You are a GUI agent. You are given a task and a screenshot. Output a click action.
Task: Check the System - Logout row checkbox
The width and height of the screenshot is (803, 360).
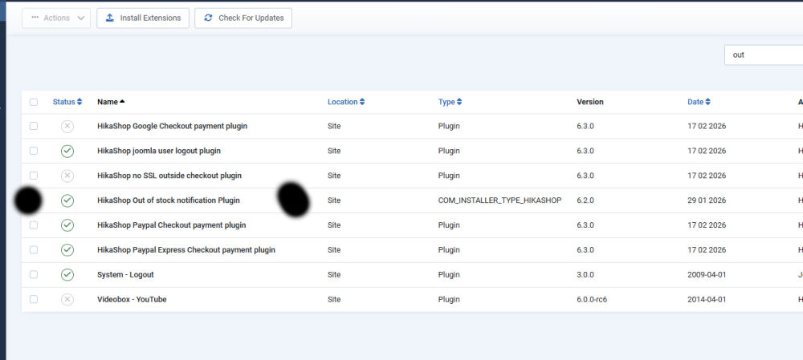[x=34, y=274]
